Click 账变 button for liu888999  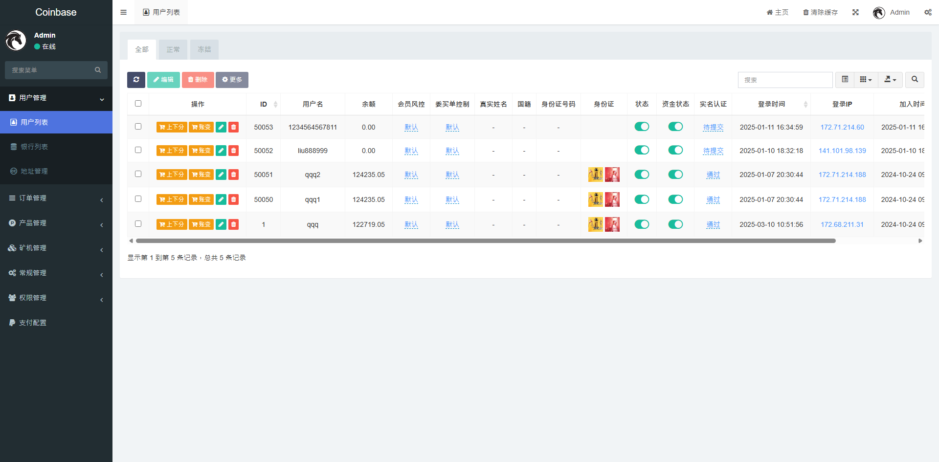tap(201, 151)
